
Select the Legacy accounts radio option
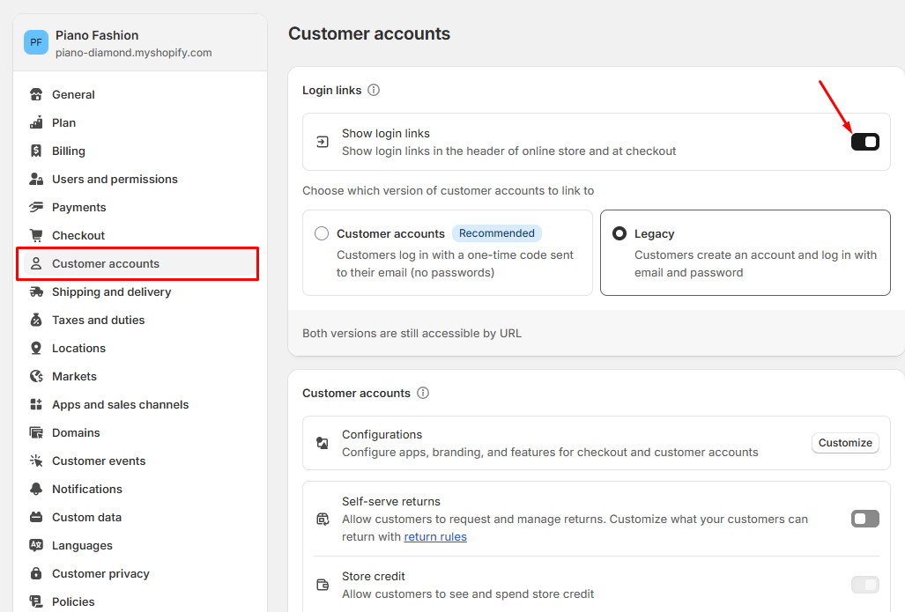[619, 233]
